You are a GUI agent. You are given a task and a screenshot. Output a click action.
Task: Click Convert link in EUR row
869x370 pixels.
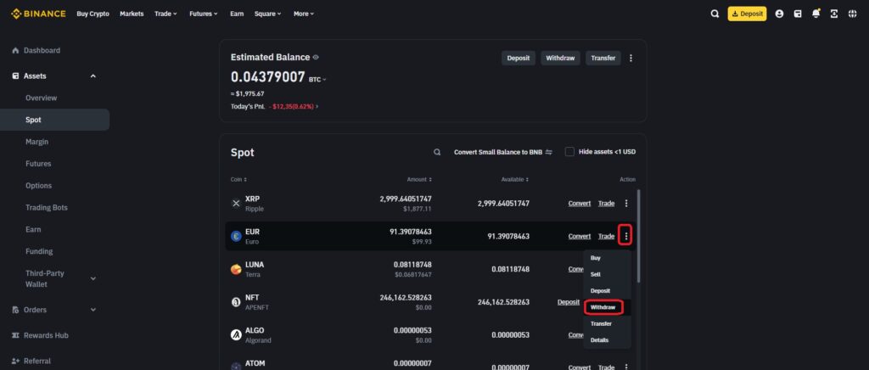[579, 237]
